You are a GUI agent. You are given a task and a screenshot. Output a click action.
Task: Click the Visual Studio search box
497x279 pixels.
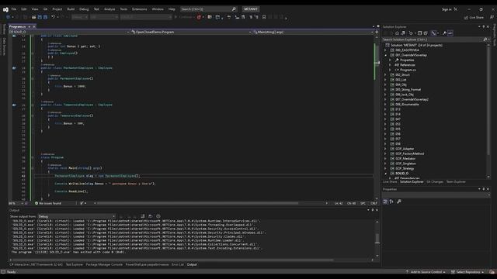point(208,9)
